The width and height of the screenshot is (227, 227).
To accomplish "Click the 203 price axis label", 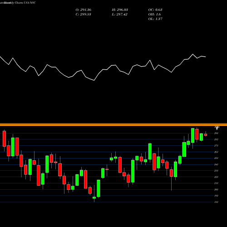I will click(x=216, y=189).
